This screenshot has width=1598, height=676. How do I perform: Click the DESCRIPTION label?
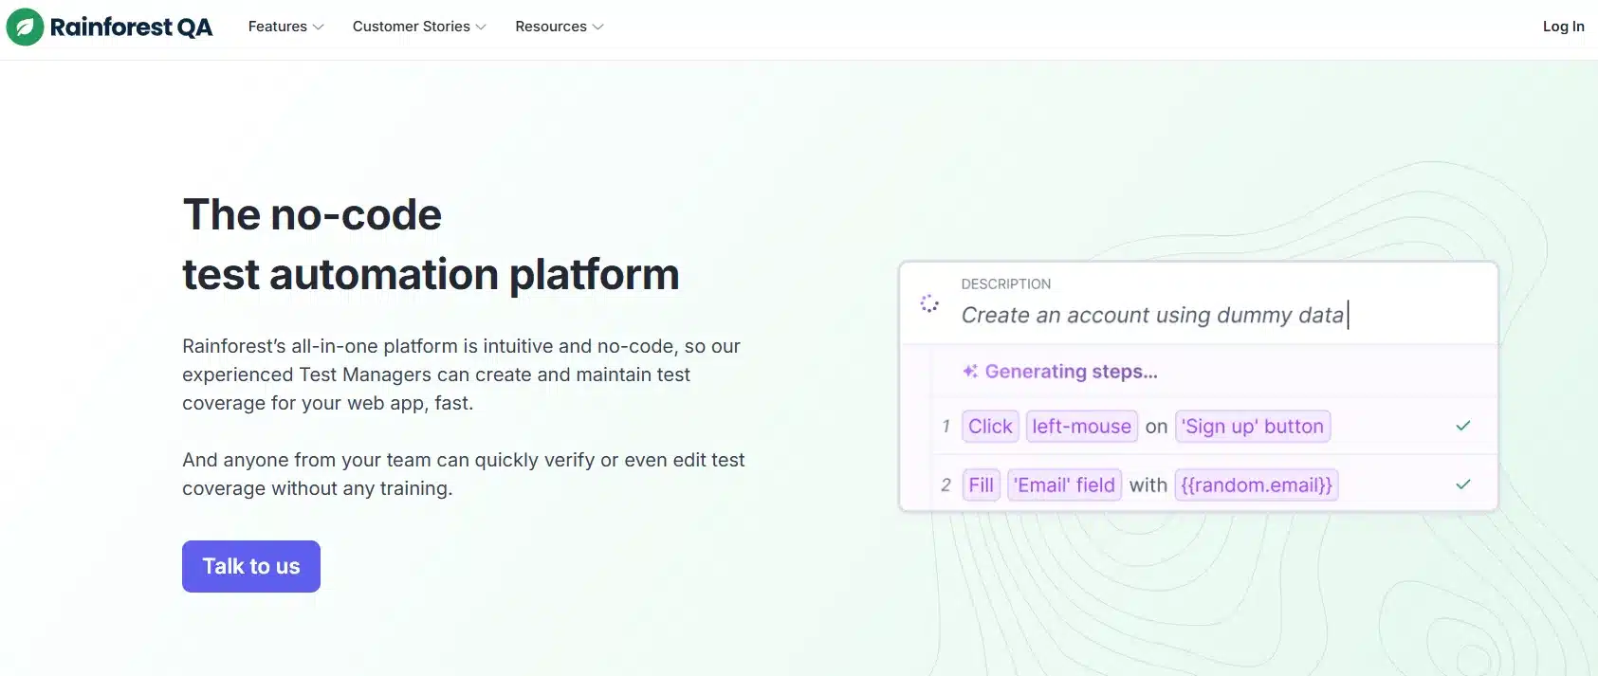coord(1005,283)
